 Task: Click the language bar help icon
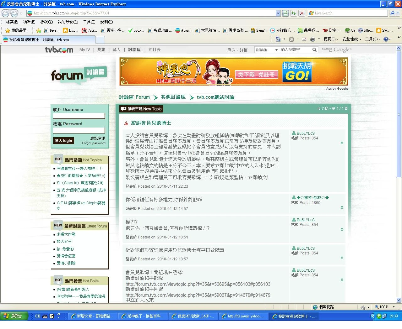point(52,316)
